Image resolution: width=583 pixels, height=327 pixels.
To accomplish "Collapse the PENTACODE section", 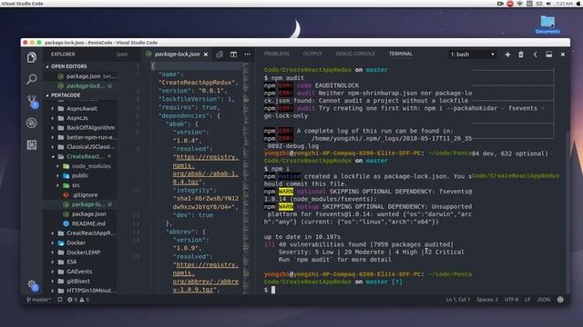I will [x=66, y=95].
